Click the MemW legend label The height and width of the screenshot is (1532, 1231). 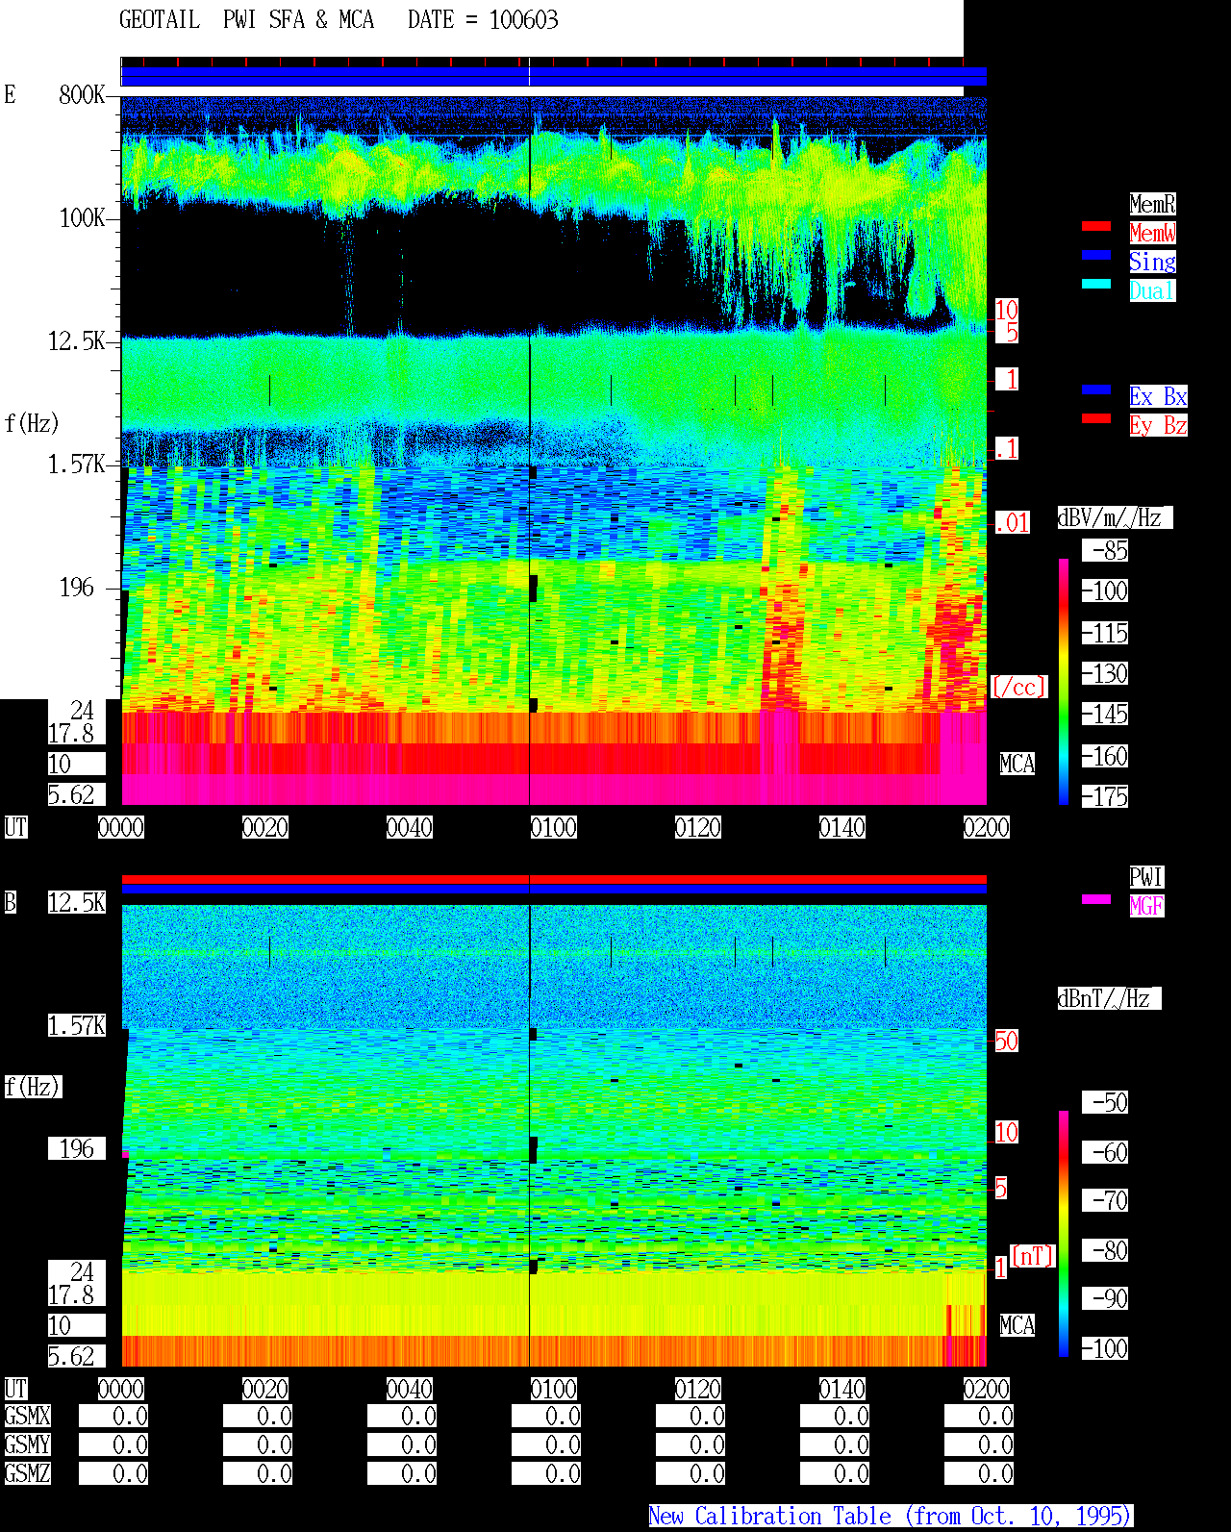1152,233
